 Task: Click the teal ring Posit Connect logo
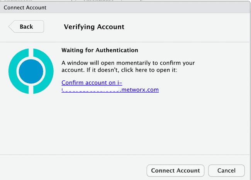(31, 71)
